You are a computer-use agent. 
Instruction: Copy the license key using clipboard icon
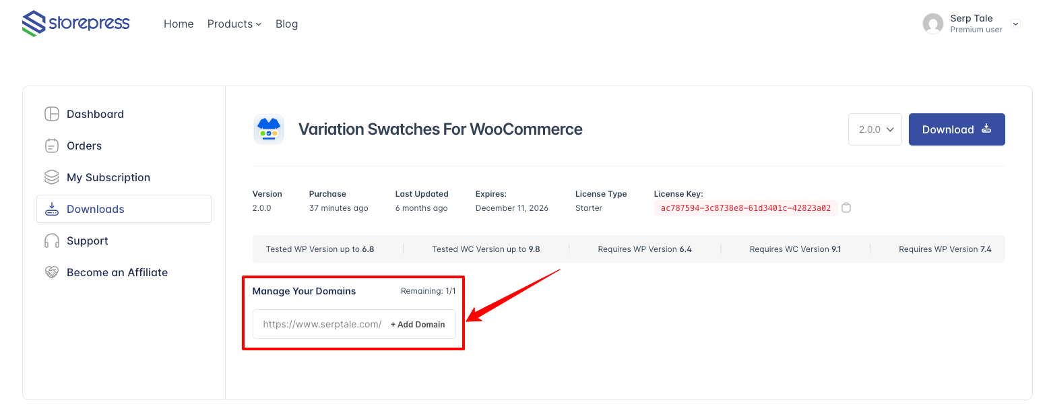pyautogui.click(x=846, y=207)
